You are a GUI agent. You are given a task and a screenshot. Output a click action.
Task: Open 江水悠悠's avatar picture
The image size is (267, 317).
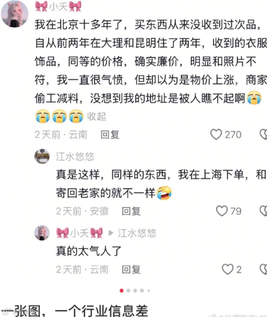pyautogui.click(x=42, y=157)
